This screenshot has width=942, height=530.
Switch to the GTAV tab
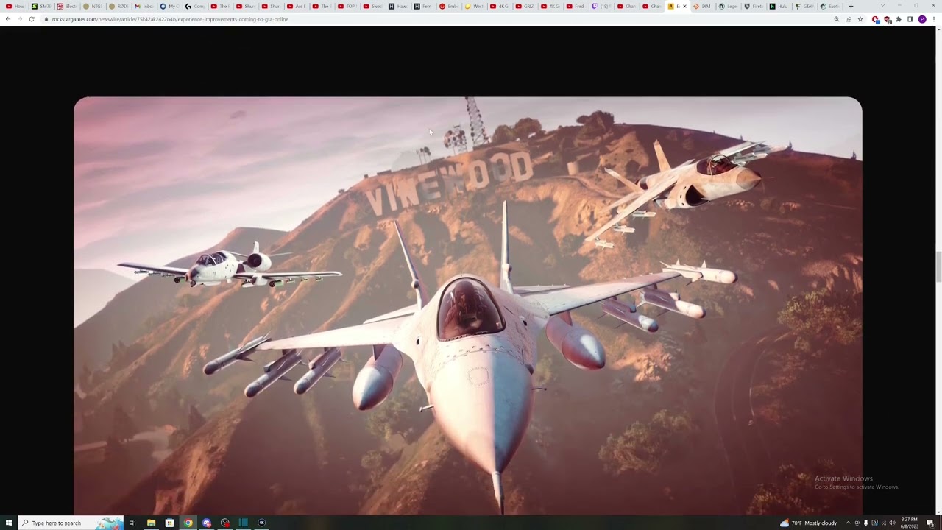pyautogui.click(x=804, y=6)
